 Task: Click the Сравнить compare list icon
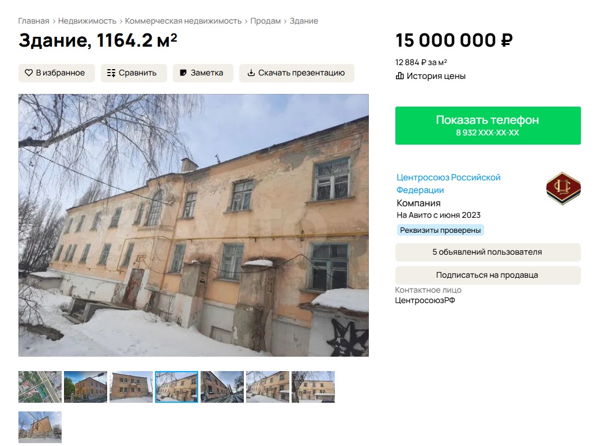(x=111, y=73)
